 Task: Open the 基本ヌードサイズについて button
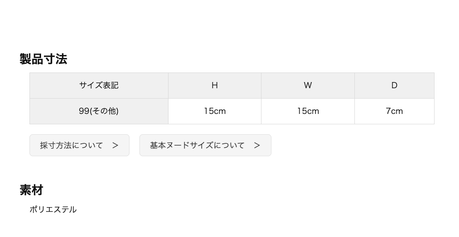pos(205,145)
